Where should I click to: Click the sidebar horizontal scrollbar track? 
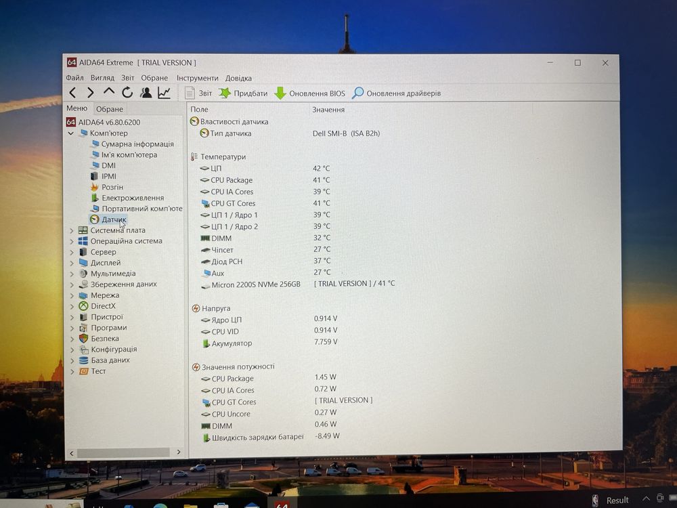[x=123, y=452]
